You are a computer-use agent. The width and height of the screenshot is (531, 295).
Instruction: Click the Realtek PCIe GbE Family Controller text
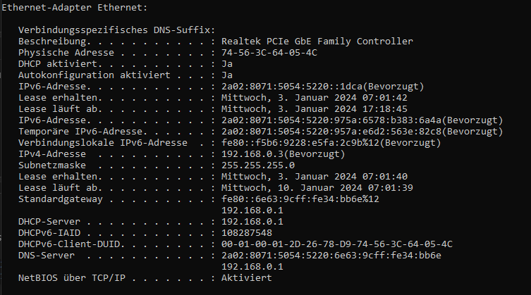click(x=317, y=42)
